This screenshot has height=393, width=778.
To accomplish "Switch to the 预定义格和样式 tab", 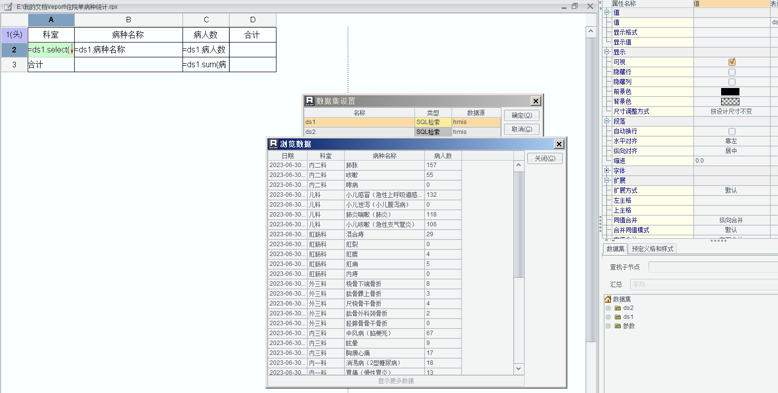I will 652,249.
